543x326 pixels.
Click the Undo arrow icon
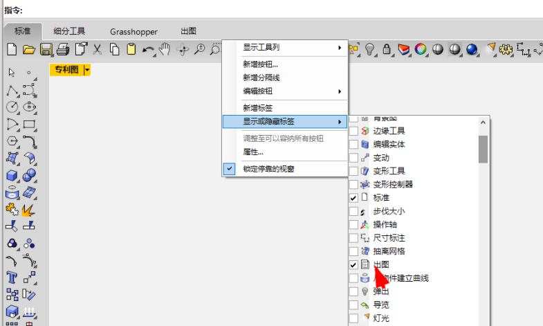point(148,49)
